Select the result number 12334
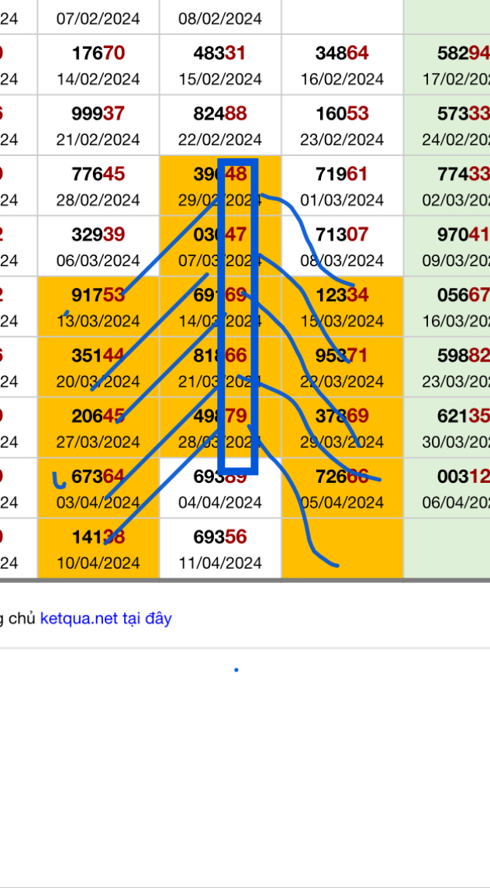 [x=343, y=295]
